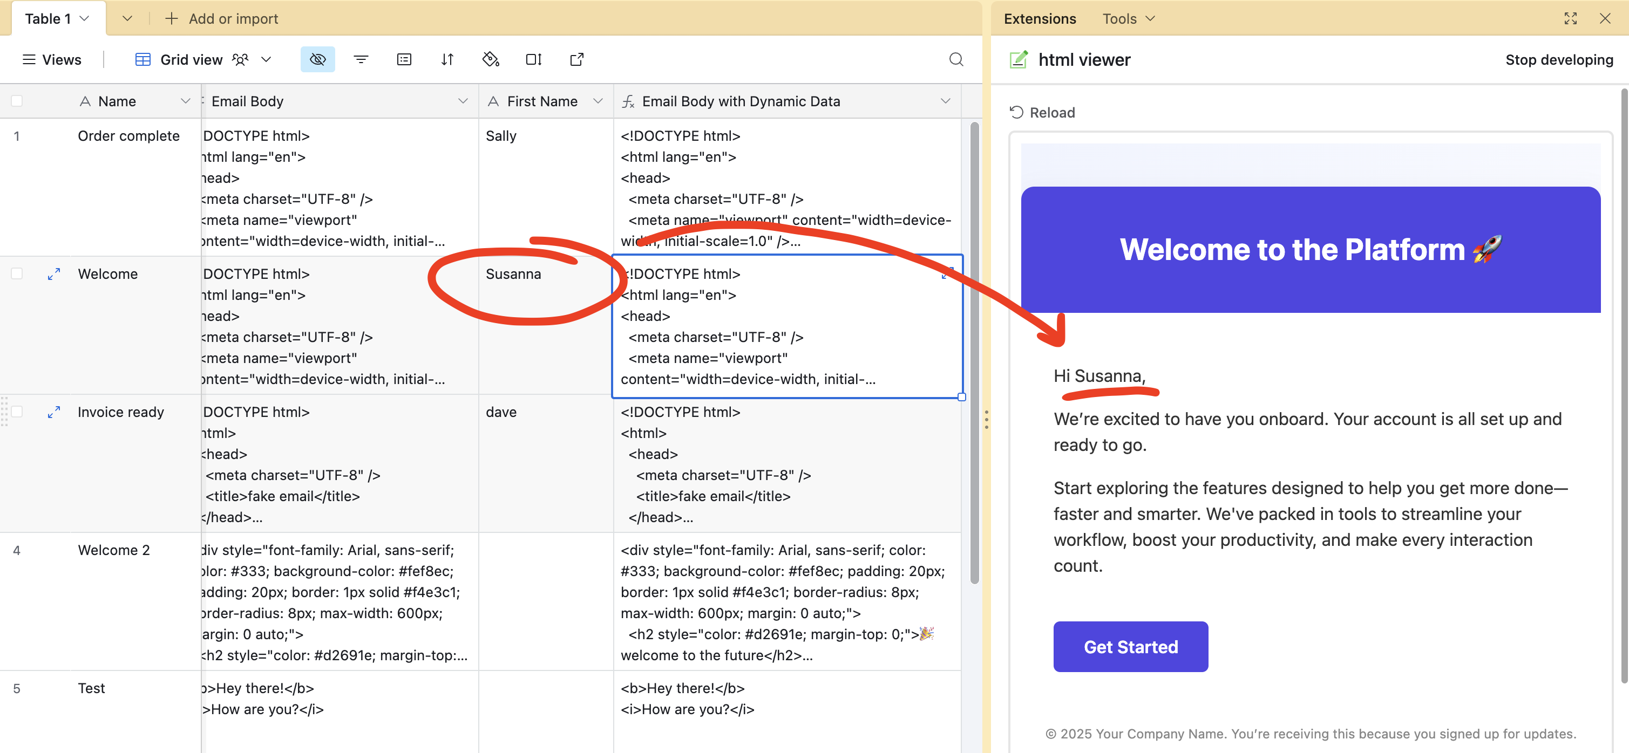Click the group records icon
Viewport: 1629px width, 753px height.
pyautogui.click(x=404, y=59)
